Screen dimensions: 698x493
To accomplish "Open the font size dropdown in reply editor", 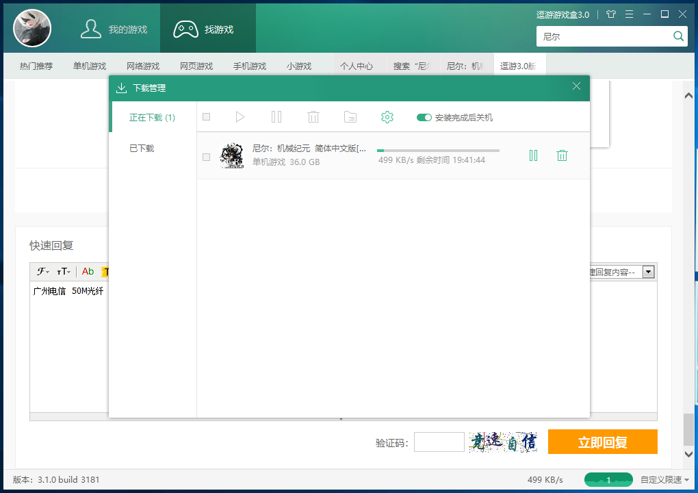I will [x=64, y=271].
